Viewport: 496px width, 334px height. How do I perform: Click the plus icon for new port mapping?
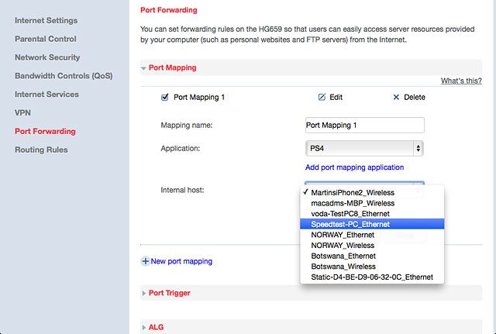coord(145,261)
